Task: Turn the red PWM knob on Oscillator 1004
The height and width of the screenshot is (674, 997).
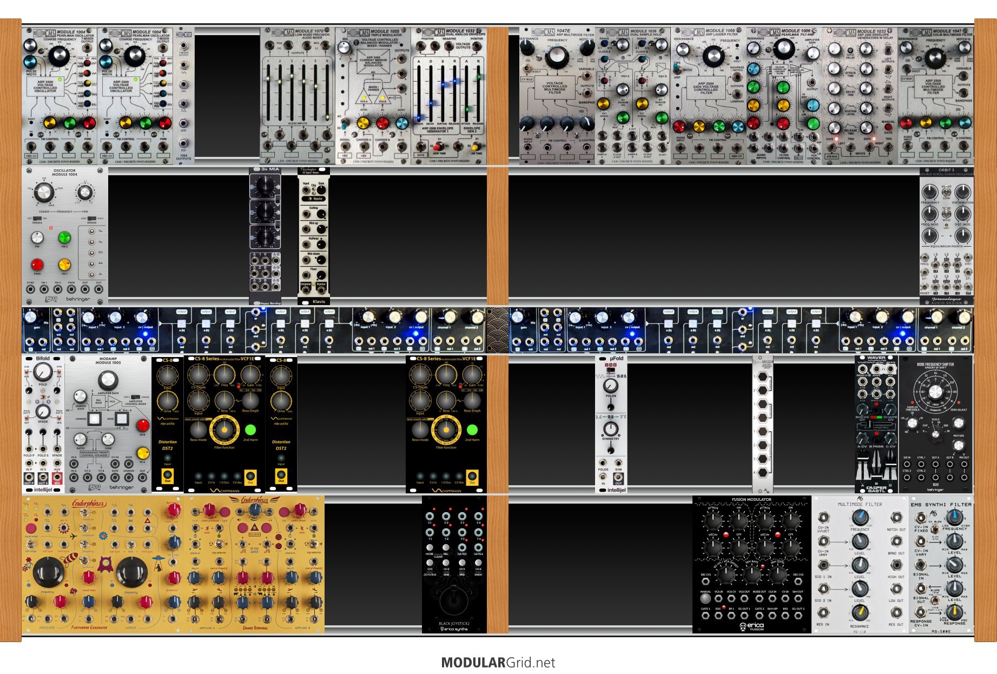Action: [x=37, y=265]
